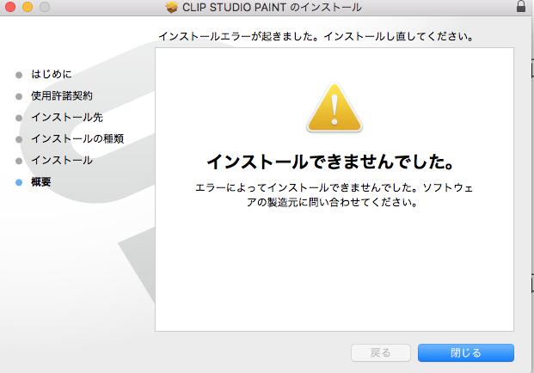Select the highlighted 概要 step in the sidebar
534x373 pixels.
pyautogui.click(x=41, y=182)
